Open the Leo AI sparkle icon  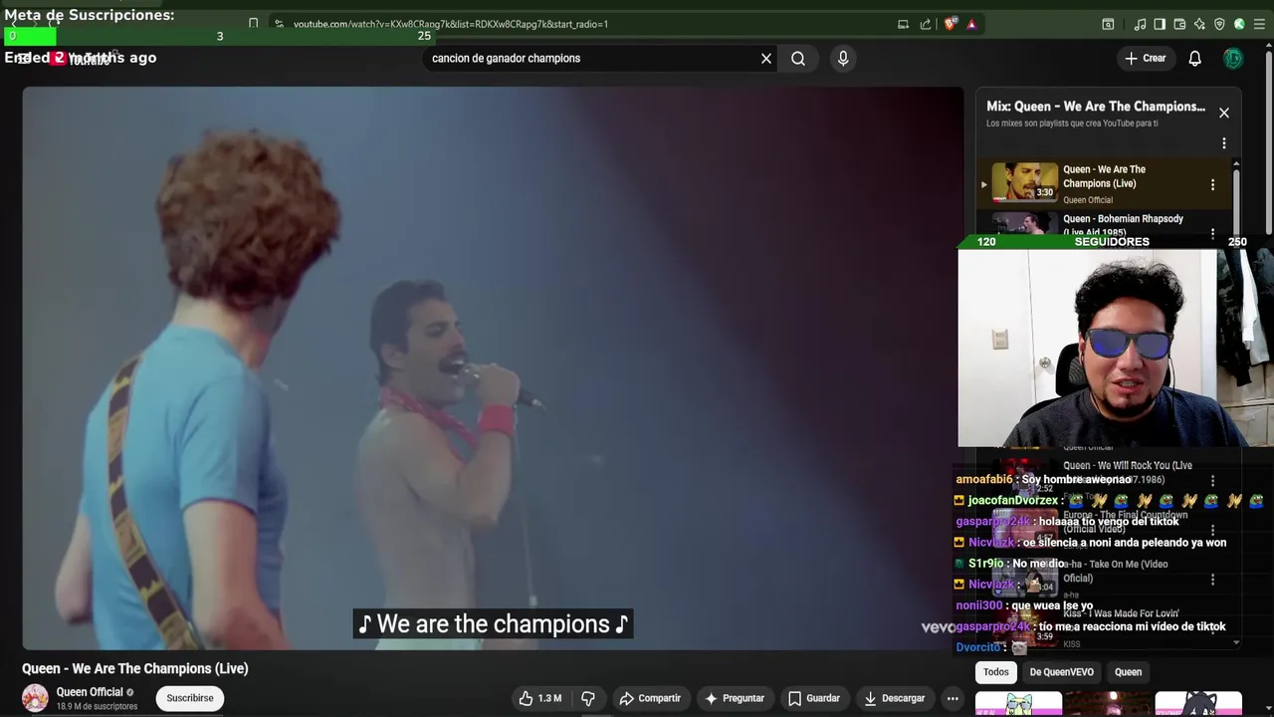tap(1199, 24)
